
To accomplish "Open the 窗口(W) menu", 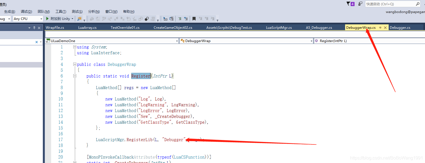I will coord(112,12).
